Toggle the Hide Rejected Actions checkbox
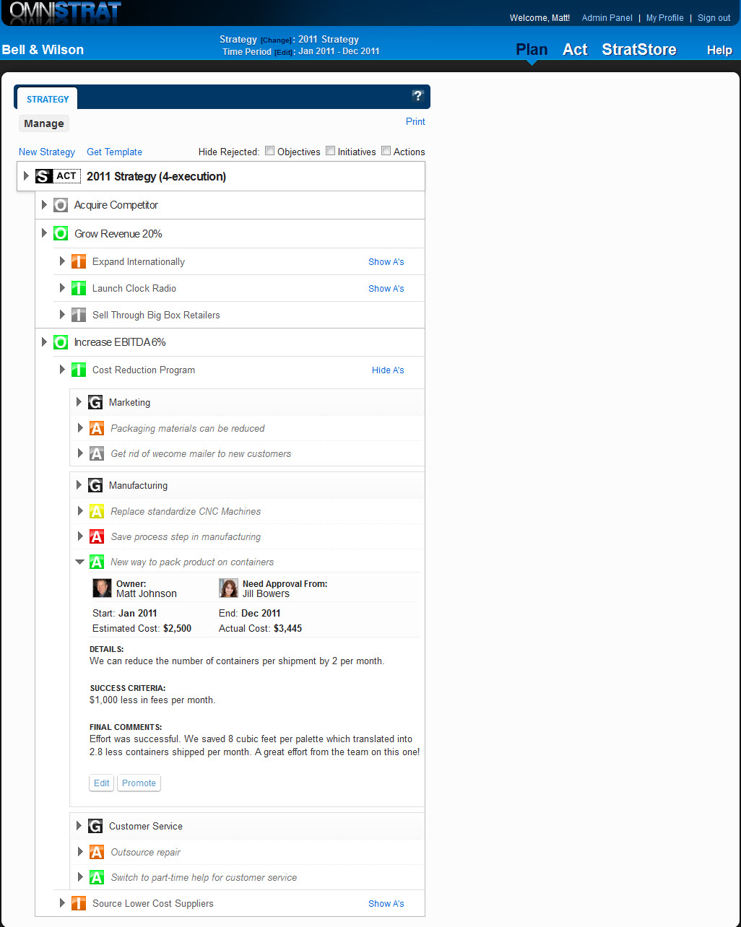 click(x=386, y=151)
